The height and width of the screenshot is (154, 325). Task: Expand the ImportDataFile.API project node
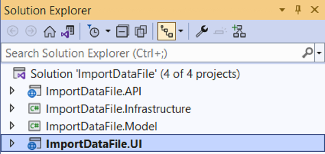click(12, 91)
